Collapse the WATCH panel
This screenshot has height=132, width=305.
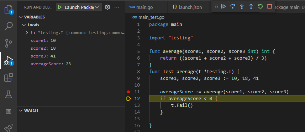click(21, 110)
